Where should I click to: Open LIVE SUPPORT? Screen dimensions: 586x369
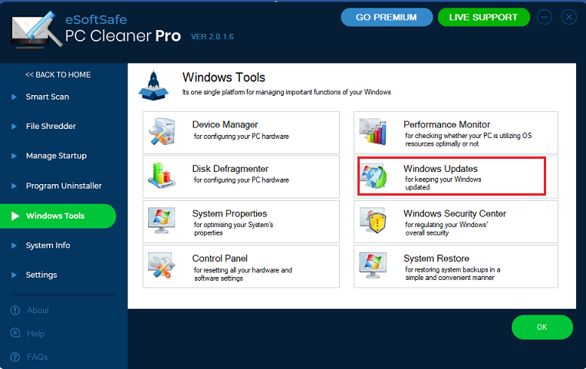pyautogui.click(x=483, y=17)
